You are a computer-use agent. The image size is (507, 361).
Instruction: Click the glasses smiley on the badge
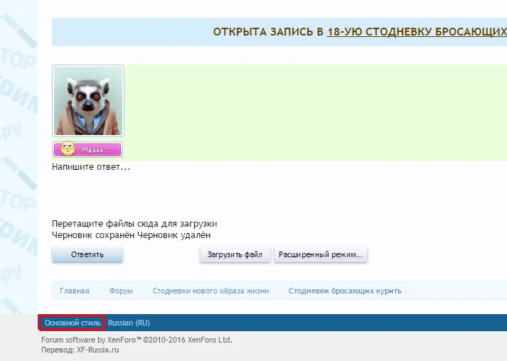pos(68,149)
